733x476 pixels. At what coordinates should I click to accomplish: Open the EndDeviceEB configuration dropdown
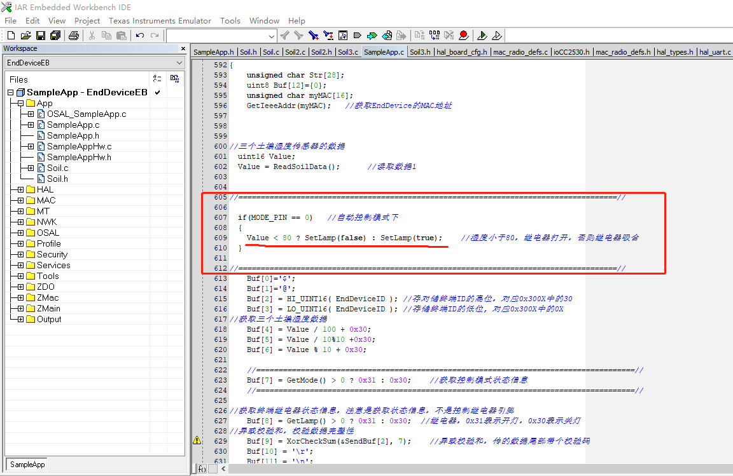click(179, 62)
